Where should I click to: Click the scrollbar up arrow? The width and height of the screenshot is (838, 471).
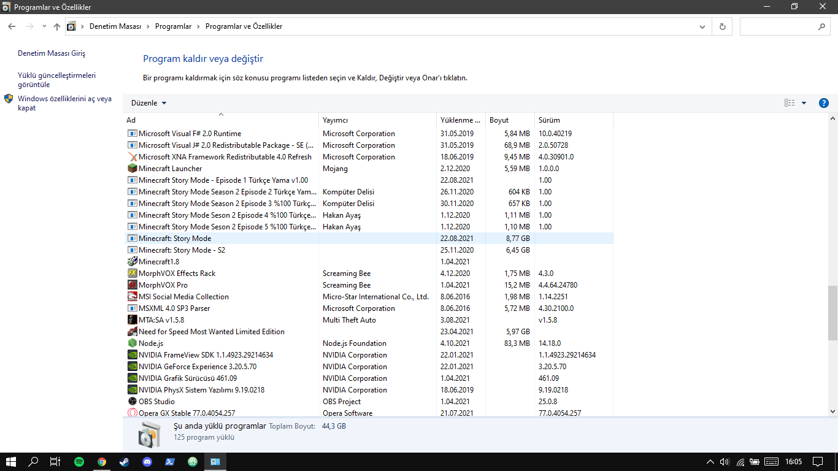point(832,118)
